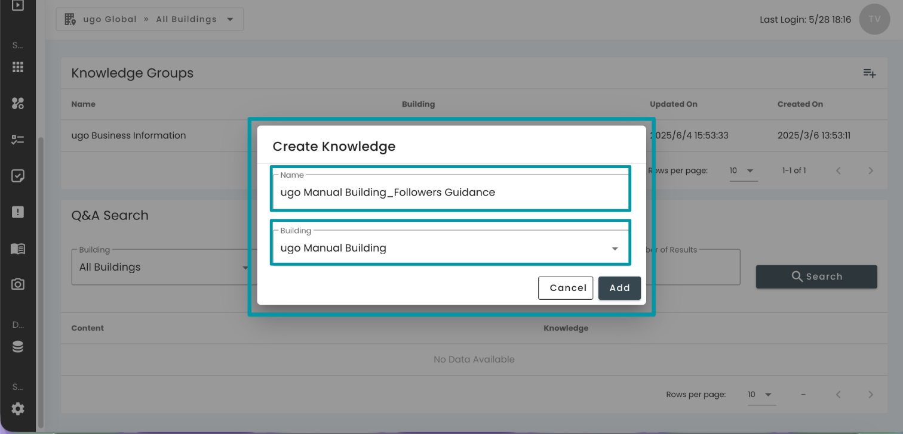Viewport: 903px width, 434px height.
Task: Go to next page in Knowledge Groups
Action: pyautogui.click(x=871, y=170)
